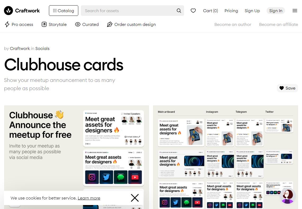
Task: Open Order custom design link
Action: point(131,25)
